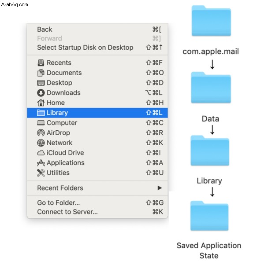Click the Desktop icon in menu
The width and height of the screenshot is (268, 265).
coord(41,83)
